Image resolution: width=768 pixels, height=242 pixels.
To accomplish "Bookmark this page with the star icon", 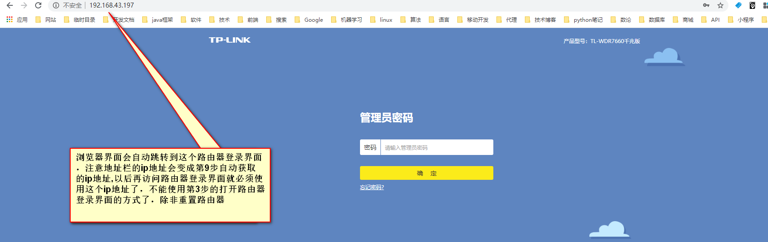I will coord(720,5).
